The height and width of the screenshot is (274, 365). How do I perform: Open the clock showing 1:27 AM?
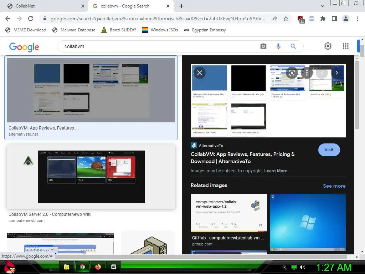coord(334,267)
